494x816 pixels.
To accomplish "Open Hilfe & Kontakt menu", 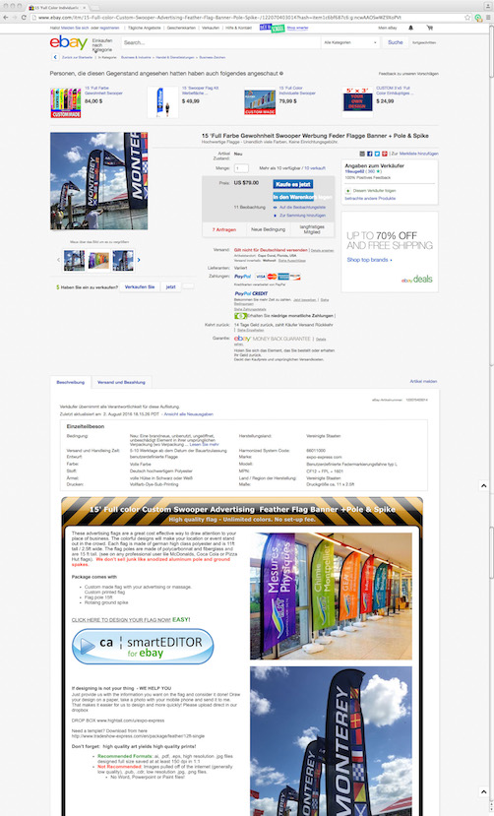I will tap(239, 28).
